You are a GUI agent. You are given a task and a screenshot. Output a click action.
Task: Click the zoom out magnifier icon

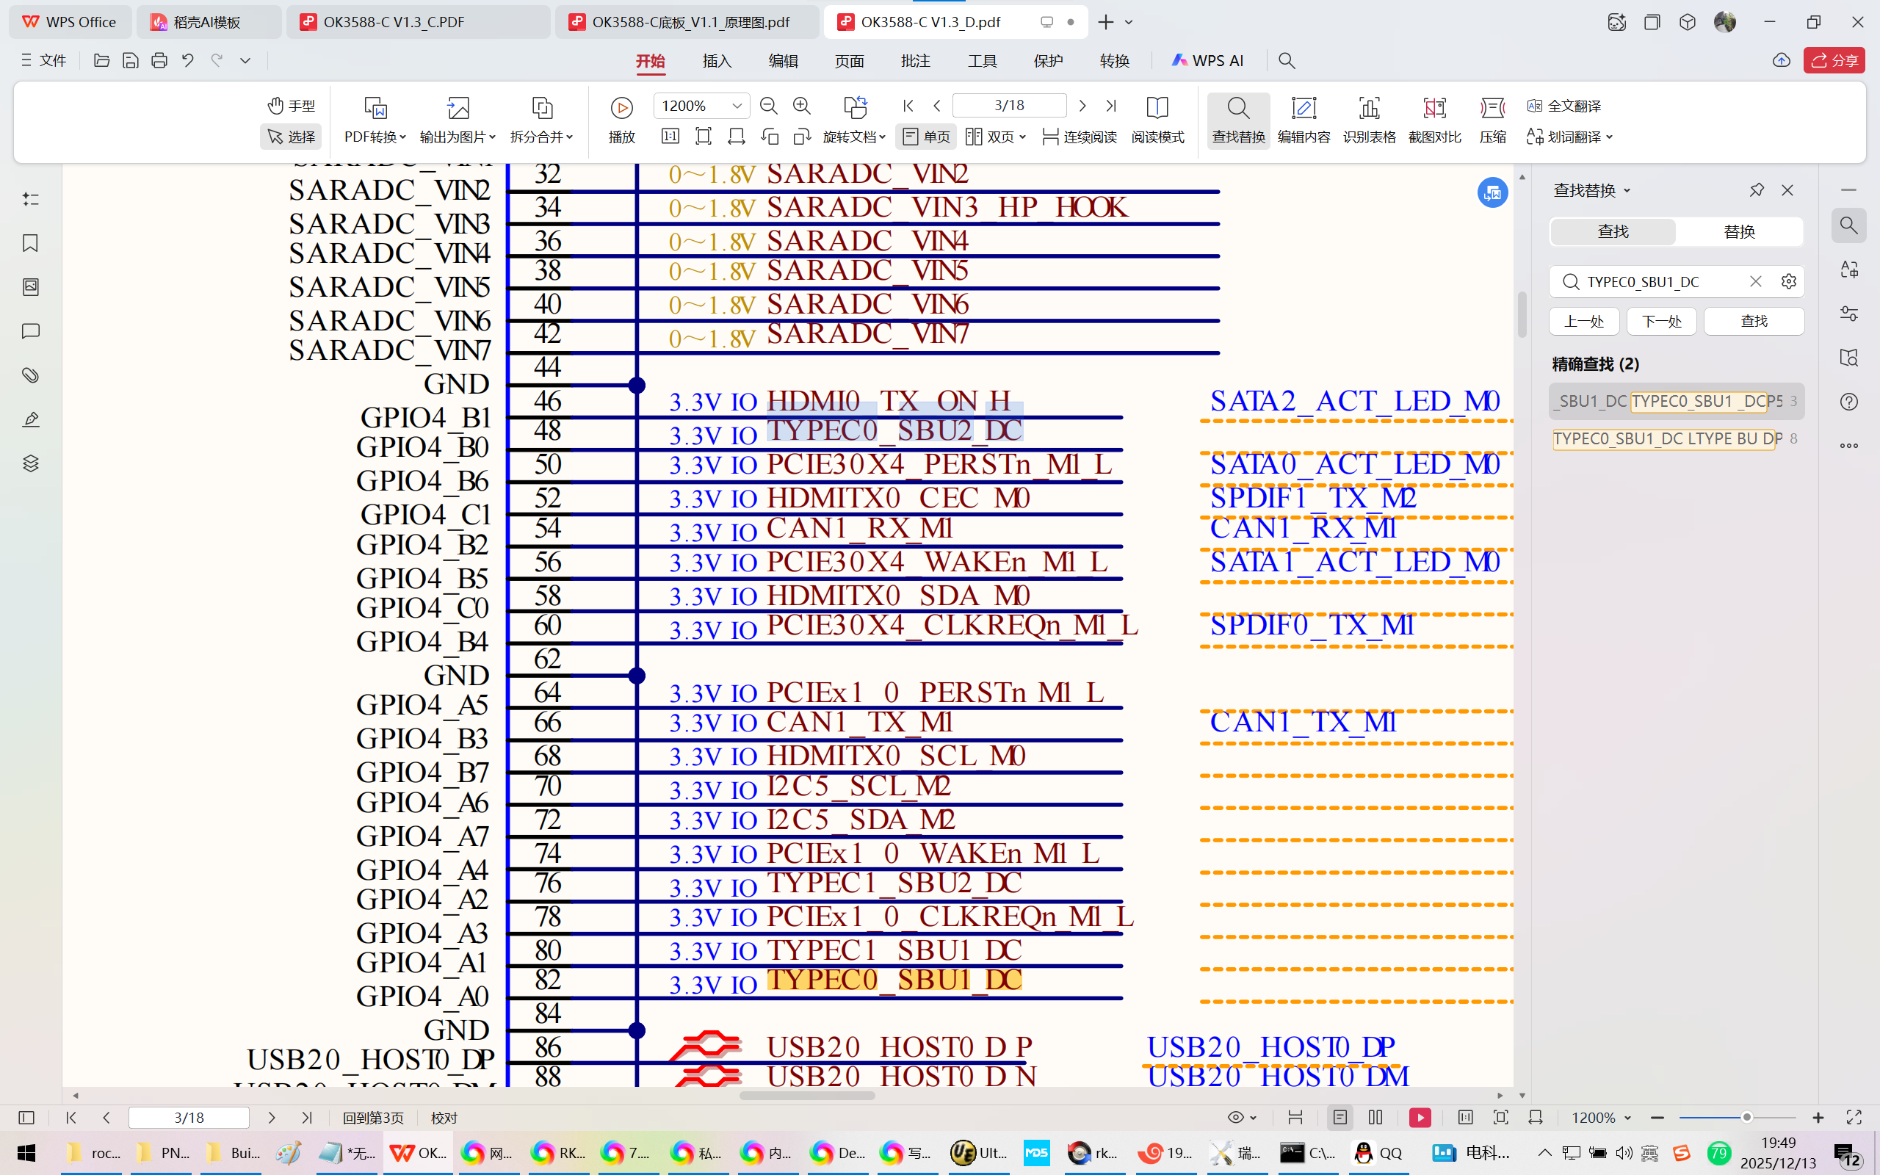(768, 106)
